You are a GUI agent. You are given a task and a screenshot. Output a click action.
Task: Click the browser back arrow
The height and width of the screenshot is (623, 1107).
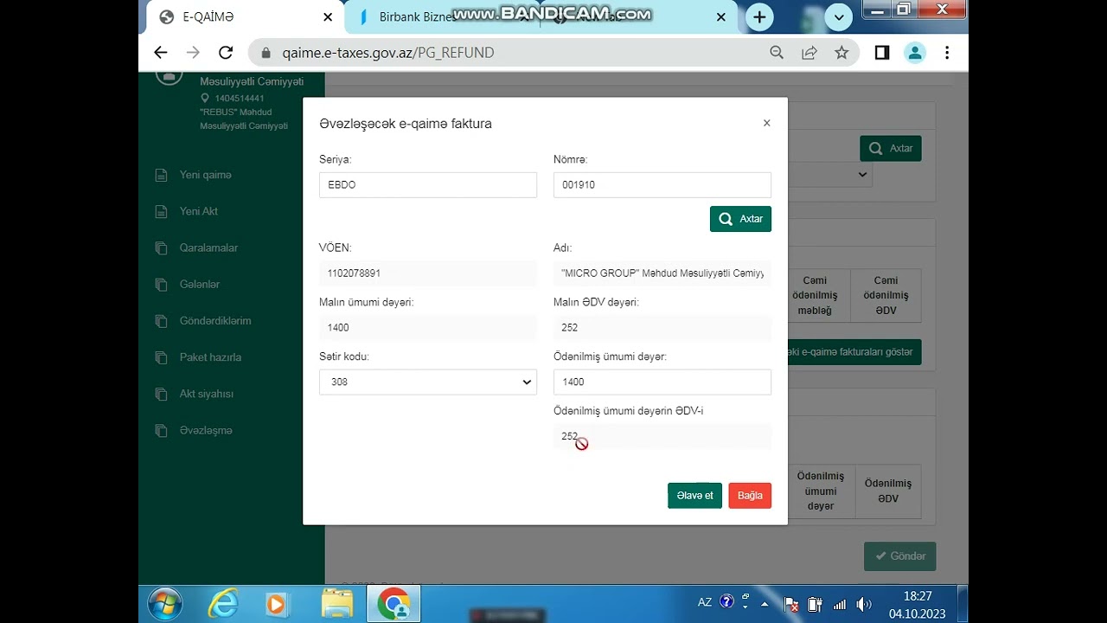[160, 53]
